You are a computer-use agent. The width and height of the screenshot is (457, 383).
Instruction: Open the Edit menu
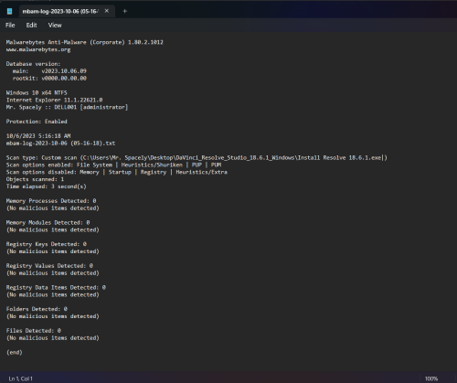pos(31,26)
